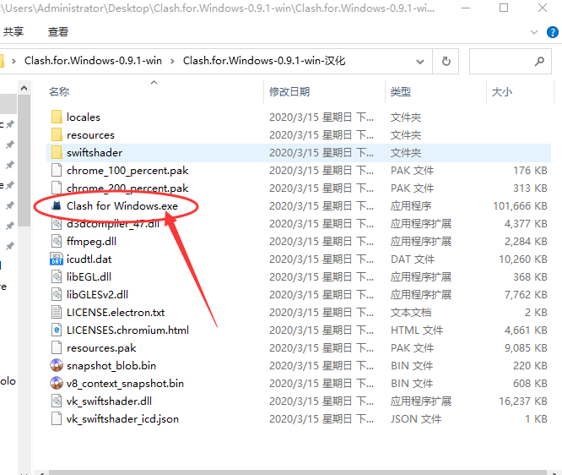Click the vk_swiftshader.dll file icon
Viewport: 562px width, 475px height.
click(57, 401)
